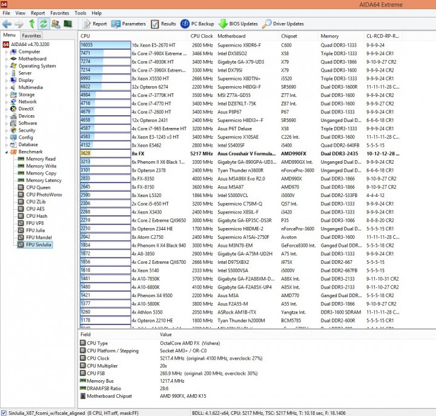This screenshot has width=436, height=416.
Task: Open the Tools menu
Action: tap(81, 13)
